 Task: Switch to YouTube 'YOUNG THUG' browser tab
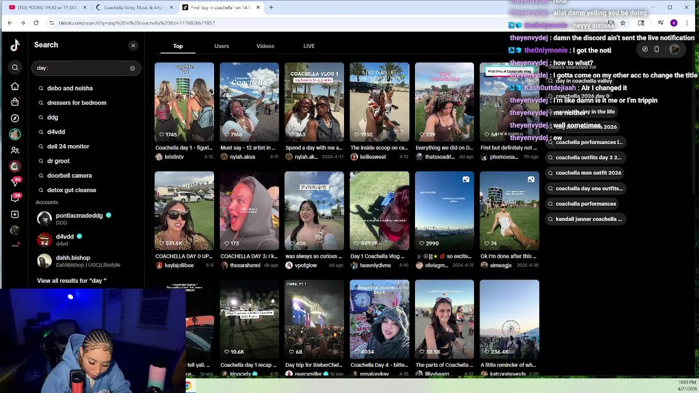point(47,7)
